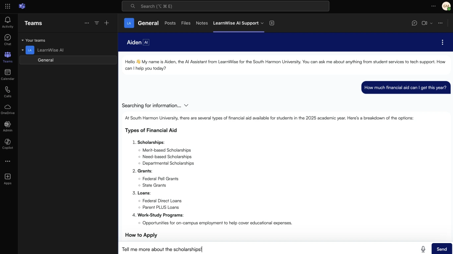This screenshot has width=453, height=254.
Task: Click the LearnWise AI team avatar
Action: coord(30,50)
